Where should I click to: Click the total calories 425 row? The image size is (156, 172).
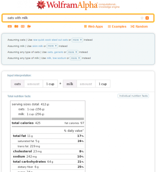(26, 123)
